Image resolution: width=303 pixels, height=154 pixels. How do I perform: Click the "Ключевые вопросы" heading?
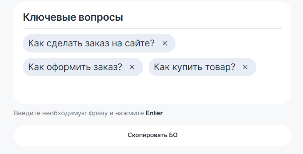pos(73,17)
